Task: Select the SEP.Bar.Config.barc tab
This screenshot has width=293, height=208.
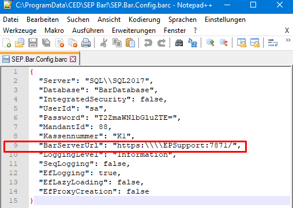Action: 39,59
